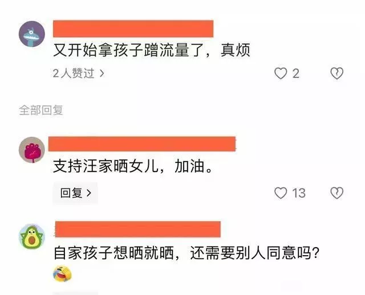365x295 pixels.
Task: Tap the chevron next to 回复
Action: (89, 193)
